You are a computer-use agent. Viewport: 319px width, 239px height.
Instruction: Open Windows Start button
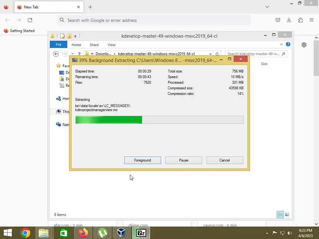[x=8, y=233]
